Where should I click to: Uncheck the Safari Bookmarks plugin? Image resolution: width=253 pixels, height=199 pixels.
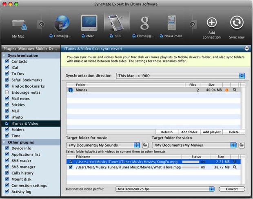coord(7,80)
